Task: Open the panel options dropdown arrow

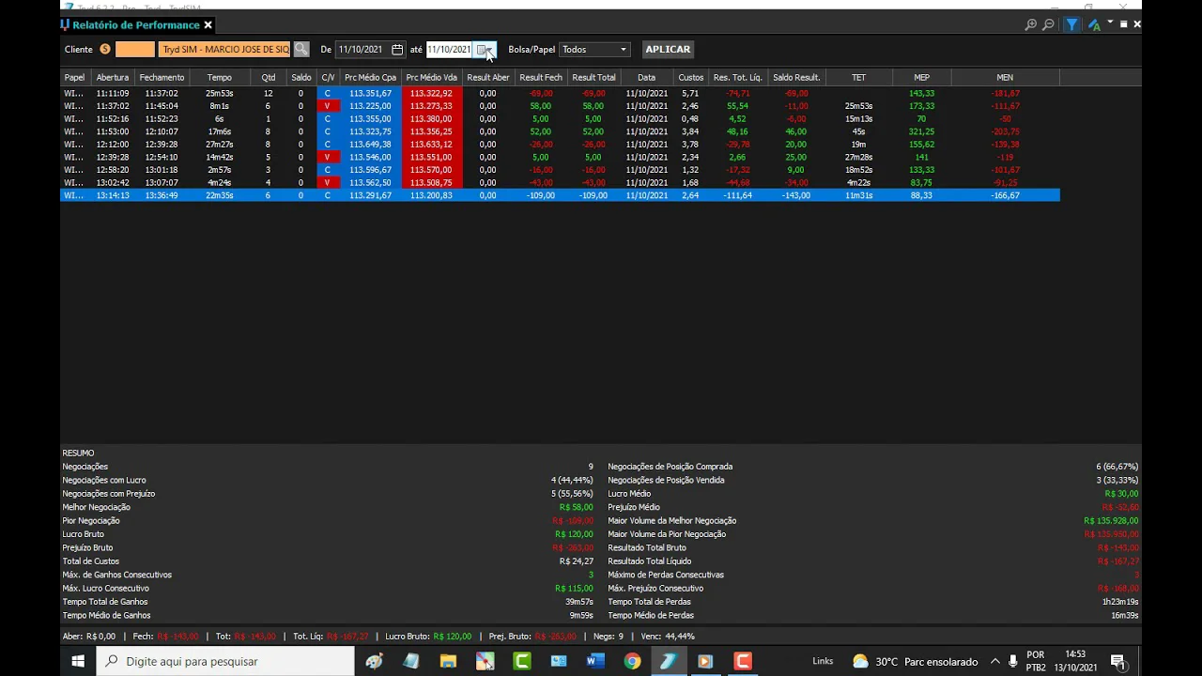Action: pyautogui.click(x=1110, y=23)
